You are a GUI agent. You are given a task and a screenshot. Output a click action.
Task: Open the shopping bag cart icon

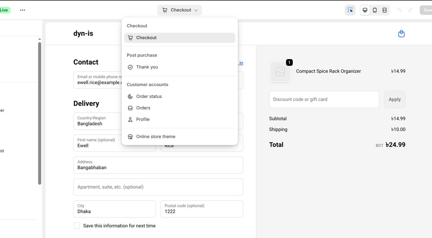(x=401, y=34)
